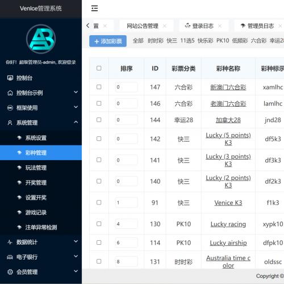Click the sort order field for ID 130

click(x=126, y=224)
